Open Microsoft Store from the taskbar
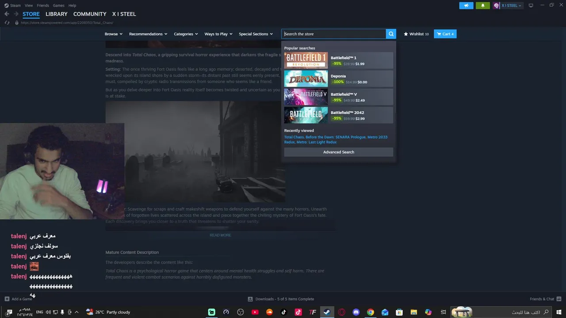This screenshot has width=566, height=318. click(399, 312)
